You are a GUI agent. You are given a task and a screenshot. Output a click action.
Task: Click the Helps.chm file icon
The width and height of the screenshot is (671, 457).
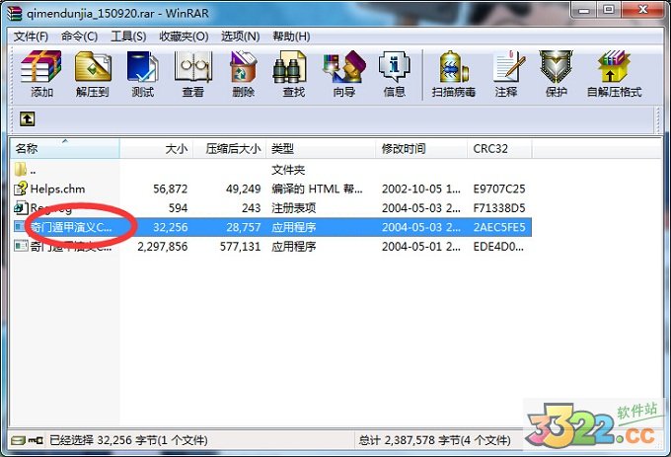(21, 189)
